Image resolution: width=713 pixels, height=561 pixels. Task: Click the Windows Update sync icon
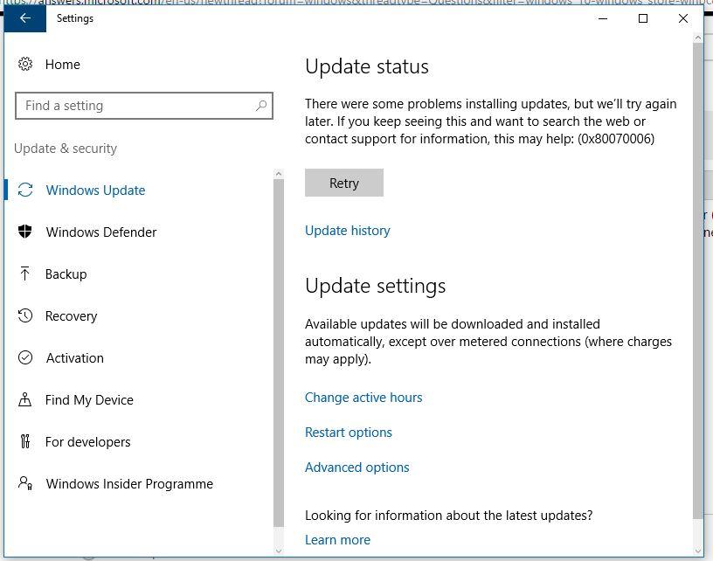[x=25, y=190]
